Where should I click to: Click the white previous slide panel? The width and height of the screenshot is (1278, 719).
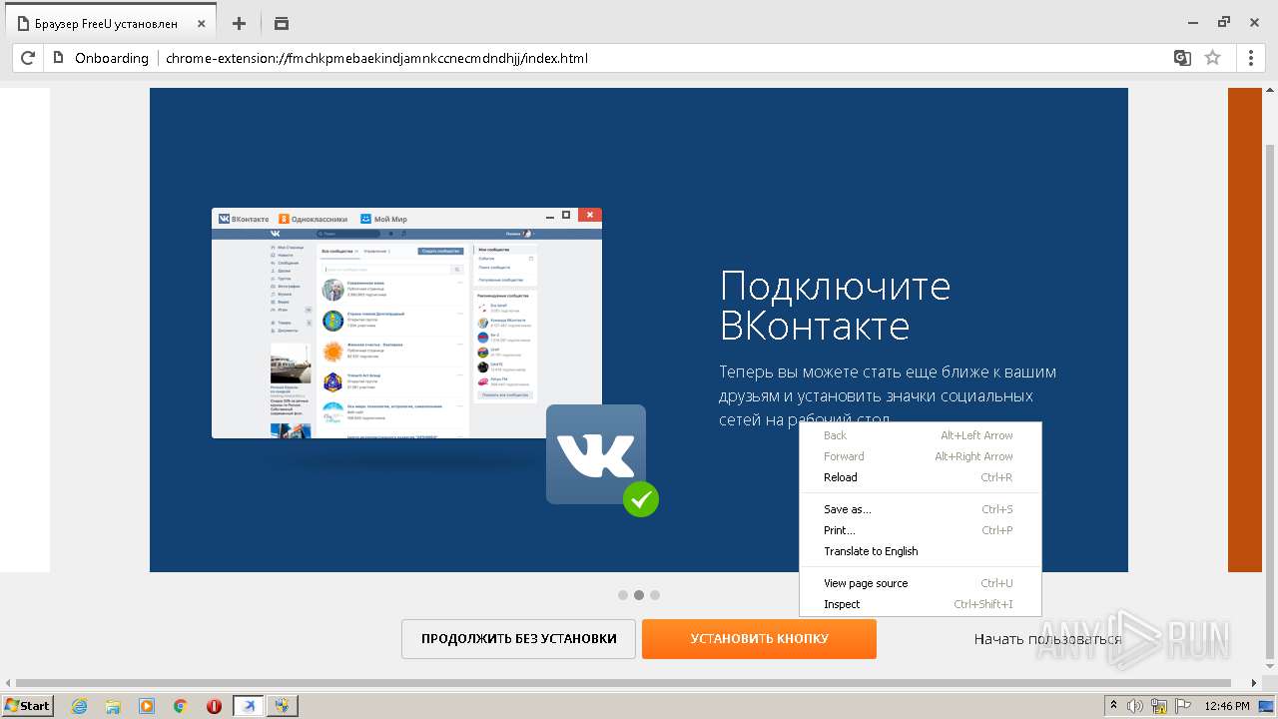25,330
